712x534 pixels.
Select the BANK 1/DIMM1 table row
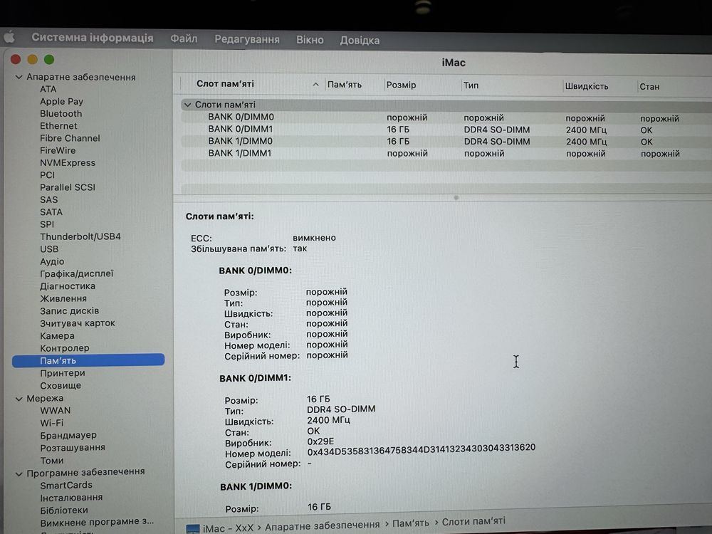pyautogui.click(x=446, y=154)
